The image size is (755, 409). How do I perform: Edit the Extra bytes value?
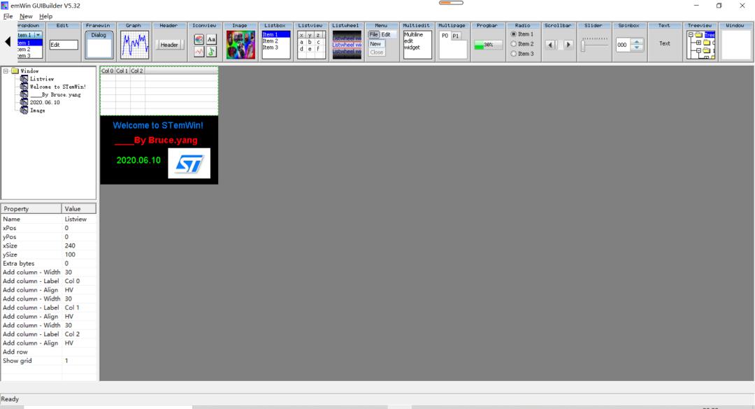click(80, 264)
